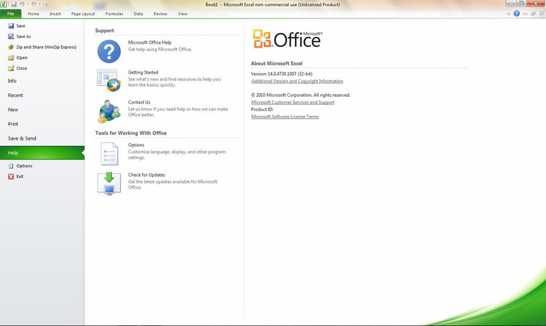
Task: Minimize the workbook window using inner control
Action: coord(525,14)
